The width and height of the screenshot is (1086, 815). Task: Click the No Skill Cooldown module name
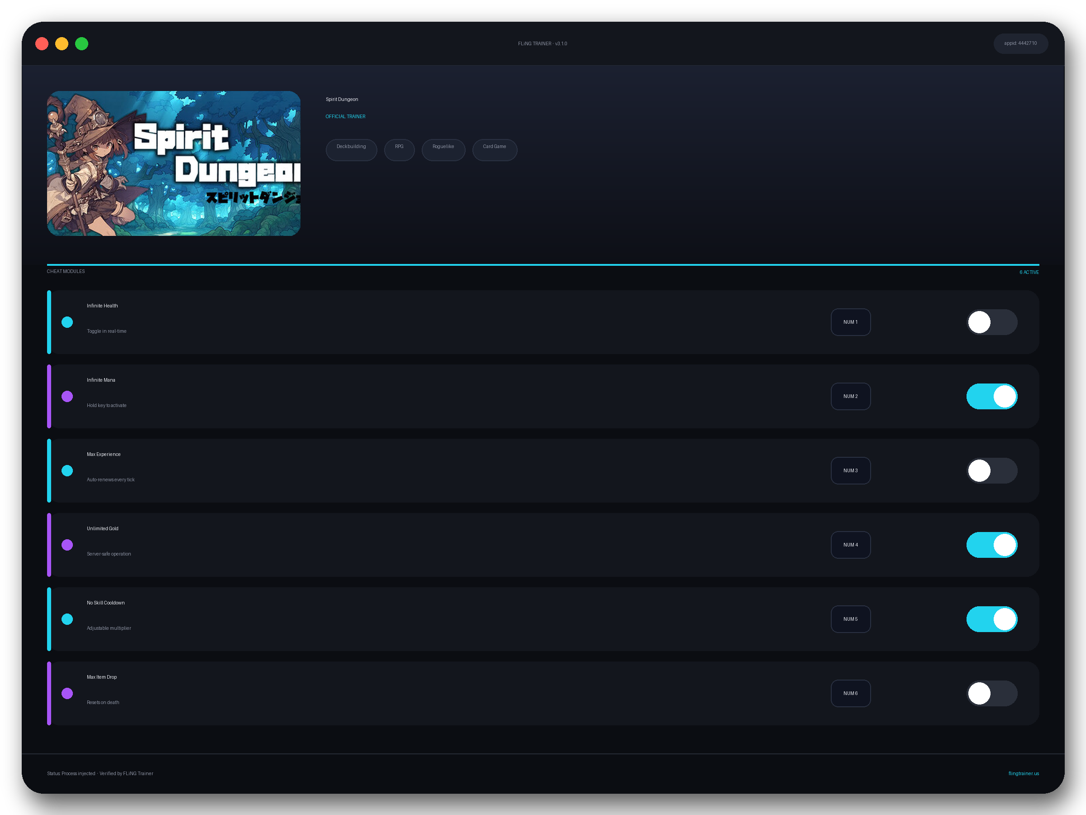click(x=105, y=602)
